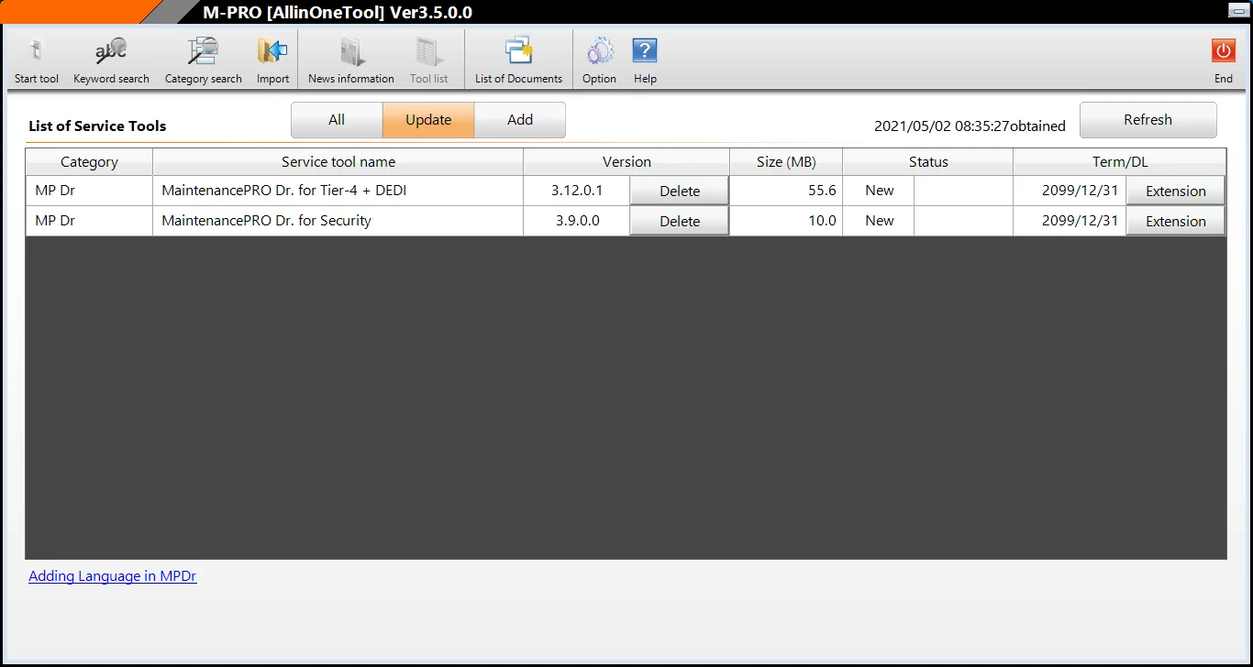Image resolution: width=1253 pixels, height=667 pixels.
Task: Delete MaintenancePRO Dr. for Tier-4 + DEDI
Action: [x=680, y=191]
